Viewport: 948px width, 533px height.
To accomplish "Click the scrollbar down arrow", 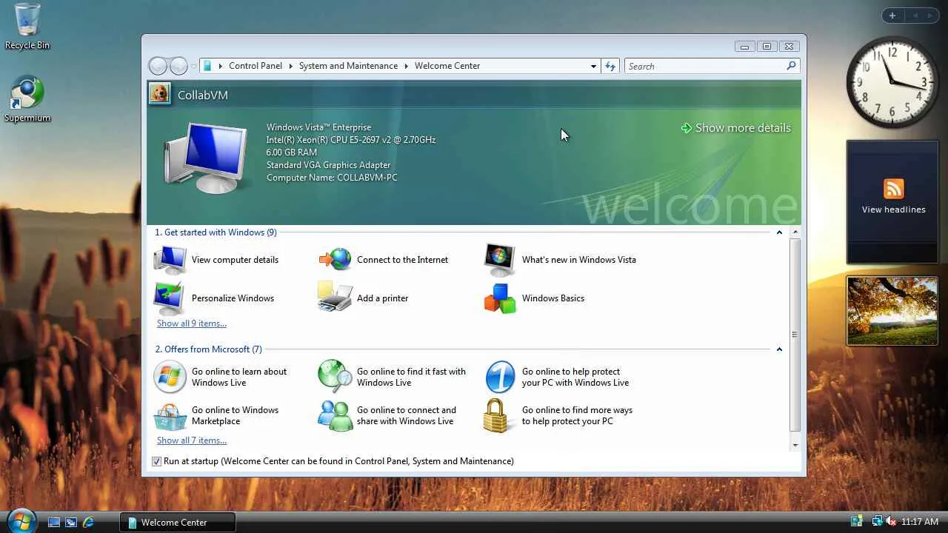I will click(x=795, y=445).
